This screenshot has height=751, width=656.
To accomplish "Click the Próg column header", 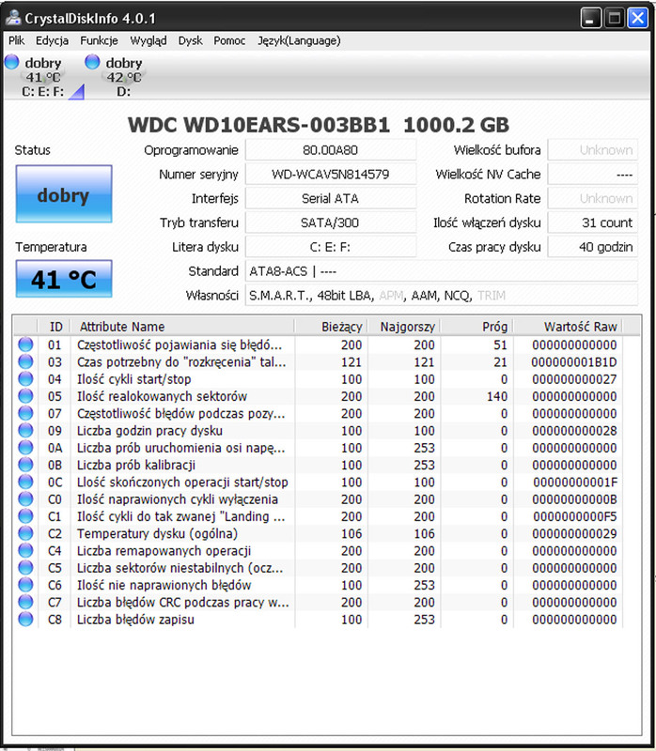I will (x=477, y=327).
